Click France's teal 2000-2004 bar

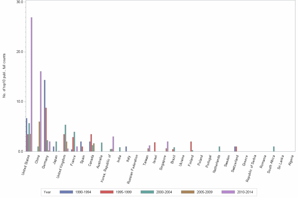[74, 141]
